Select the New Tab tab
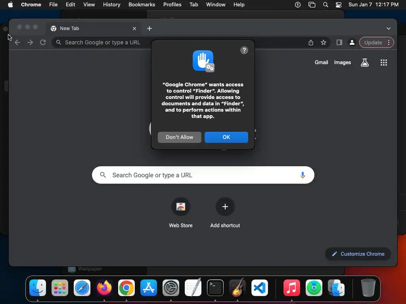The width and height of the screenshot is (406, 304). pyautogui.click(x=94, y=28)
